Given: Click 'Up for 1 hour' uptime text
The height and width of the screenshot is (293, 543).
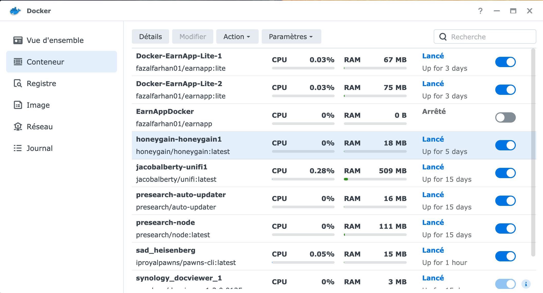Looking at the screenshot, I should (x=445, y=263).
